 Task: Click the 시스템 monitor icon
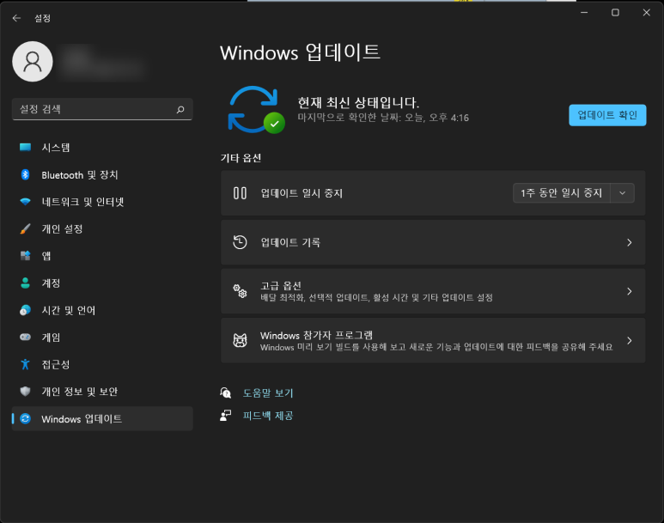[26, 148]
